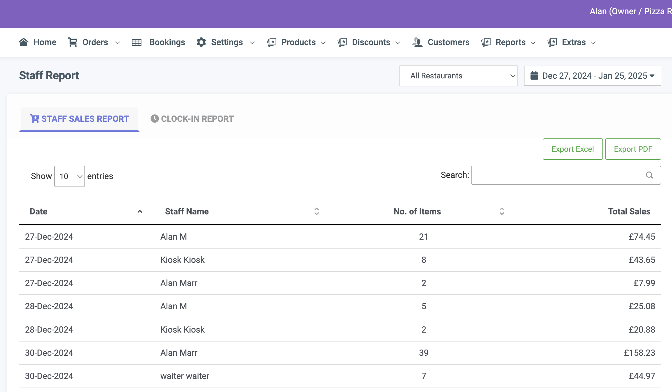Open the Show 10 entries dropdown
The height and width of the screenshot is (392, 672).
70,176
